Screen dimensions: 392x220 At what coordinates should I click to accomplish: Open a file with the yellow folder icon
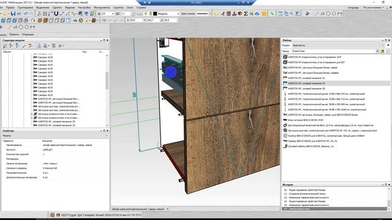point(6,13)
